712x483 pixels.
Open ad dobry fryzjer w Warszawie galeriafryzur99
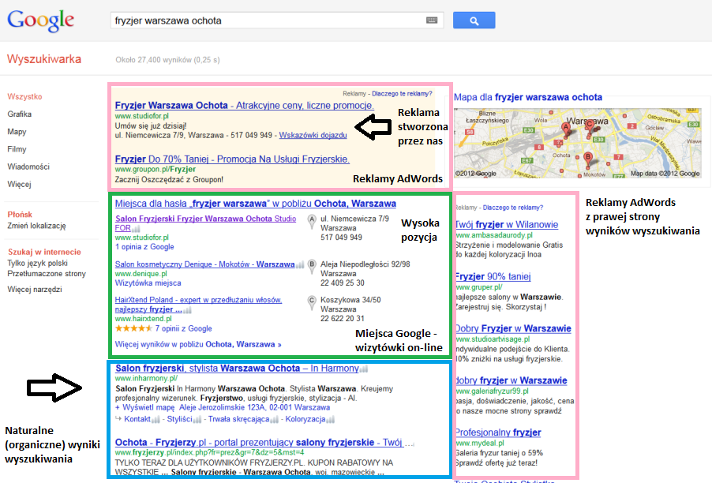512,380
